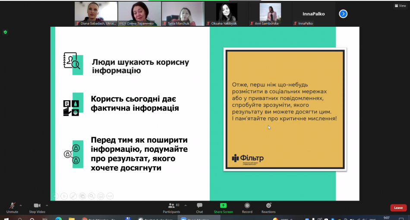The image size is (410, 220).
Task: Show next page of participant thumbnails
Action: 343,14
